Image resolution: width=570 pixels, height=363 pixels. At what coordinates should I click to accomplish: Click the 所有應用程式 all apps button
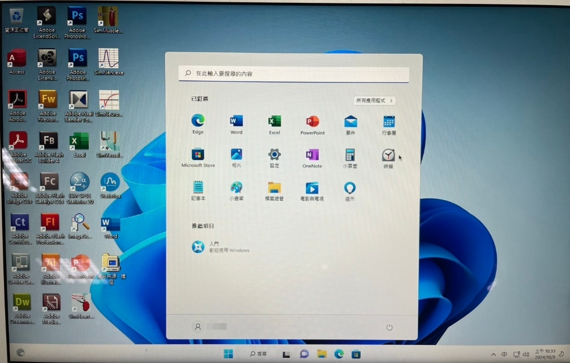coord(374,101)
